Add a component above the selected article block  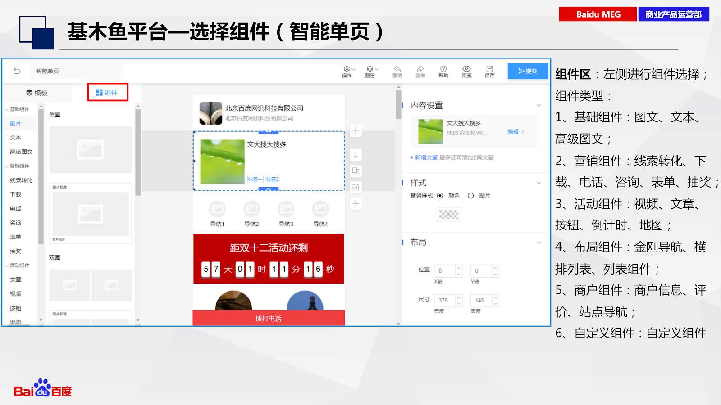pyautogui.click(x=356, y=130)
